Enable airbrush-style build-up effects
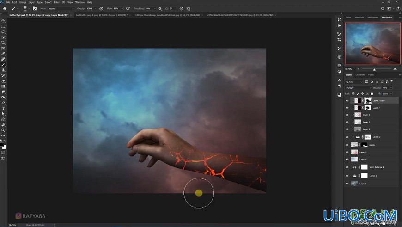This screenshot has width=402, height=227. [x=128, y=8]
